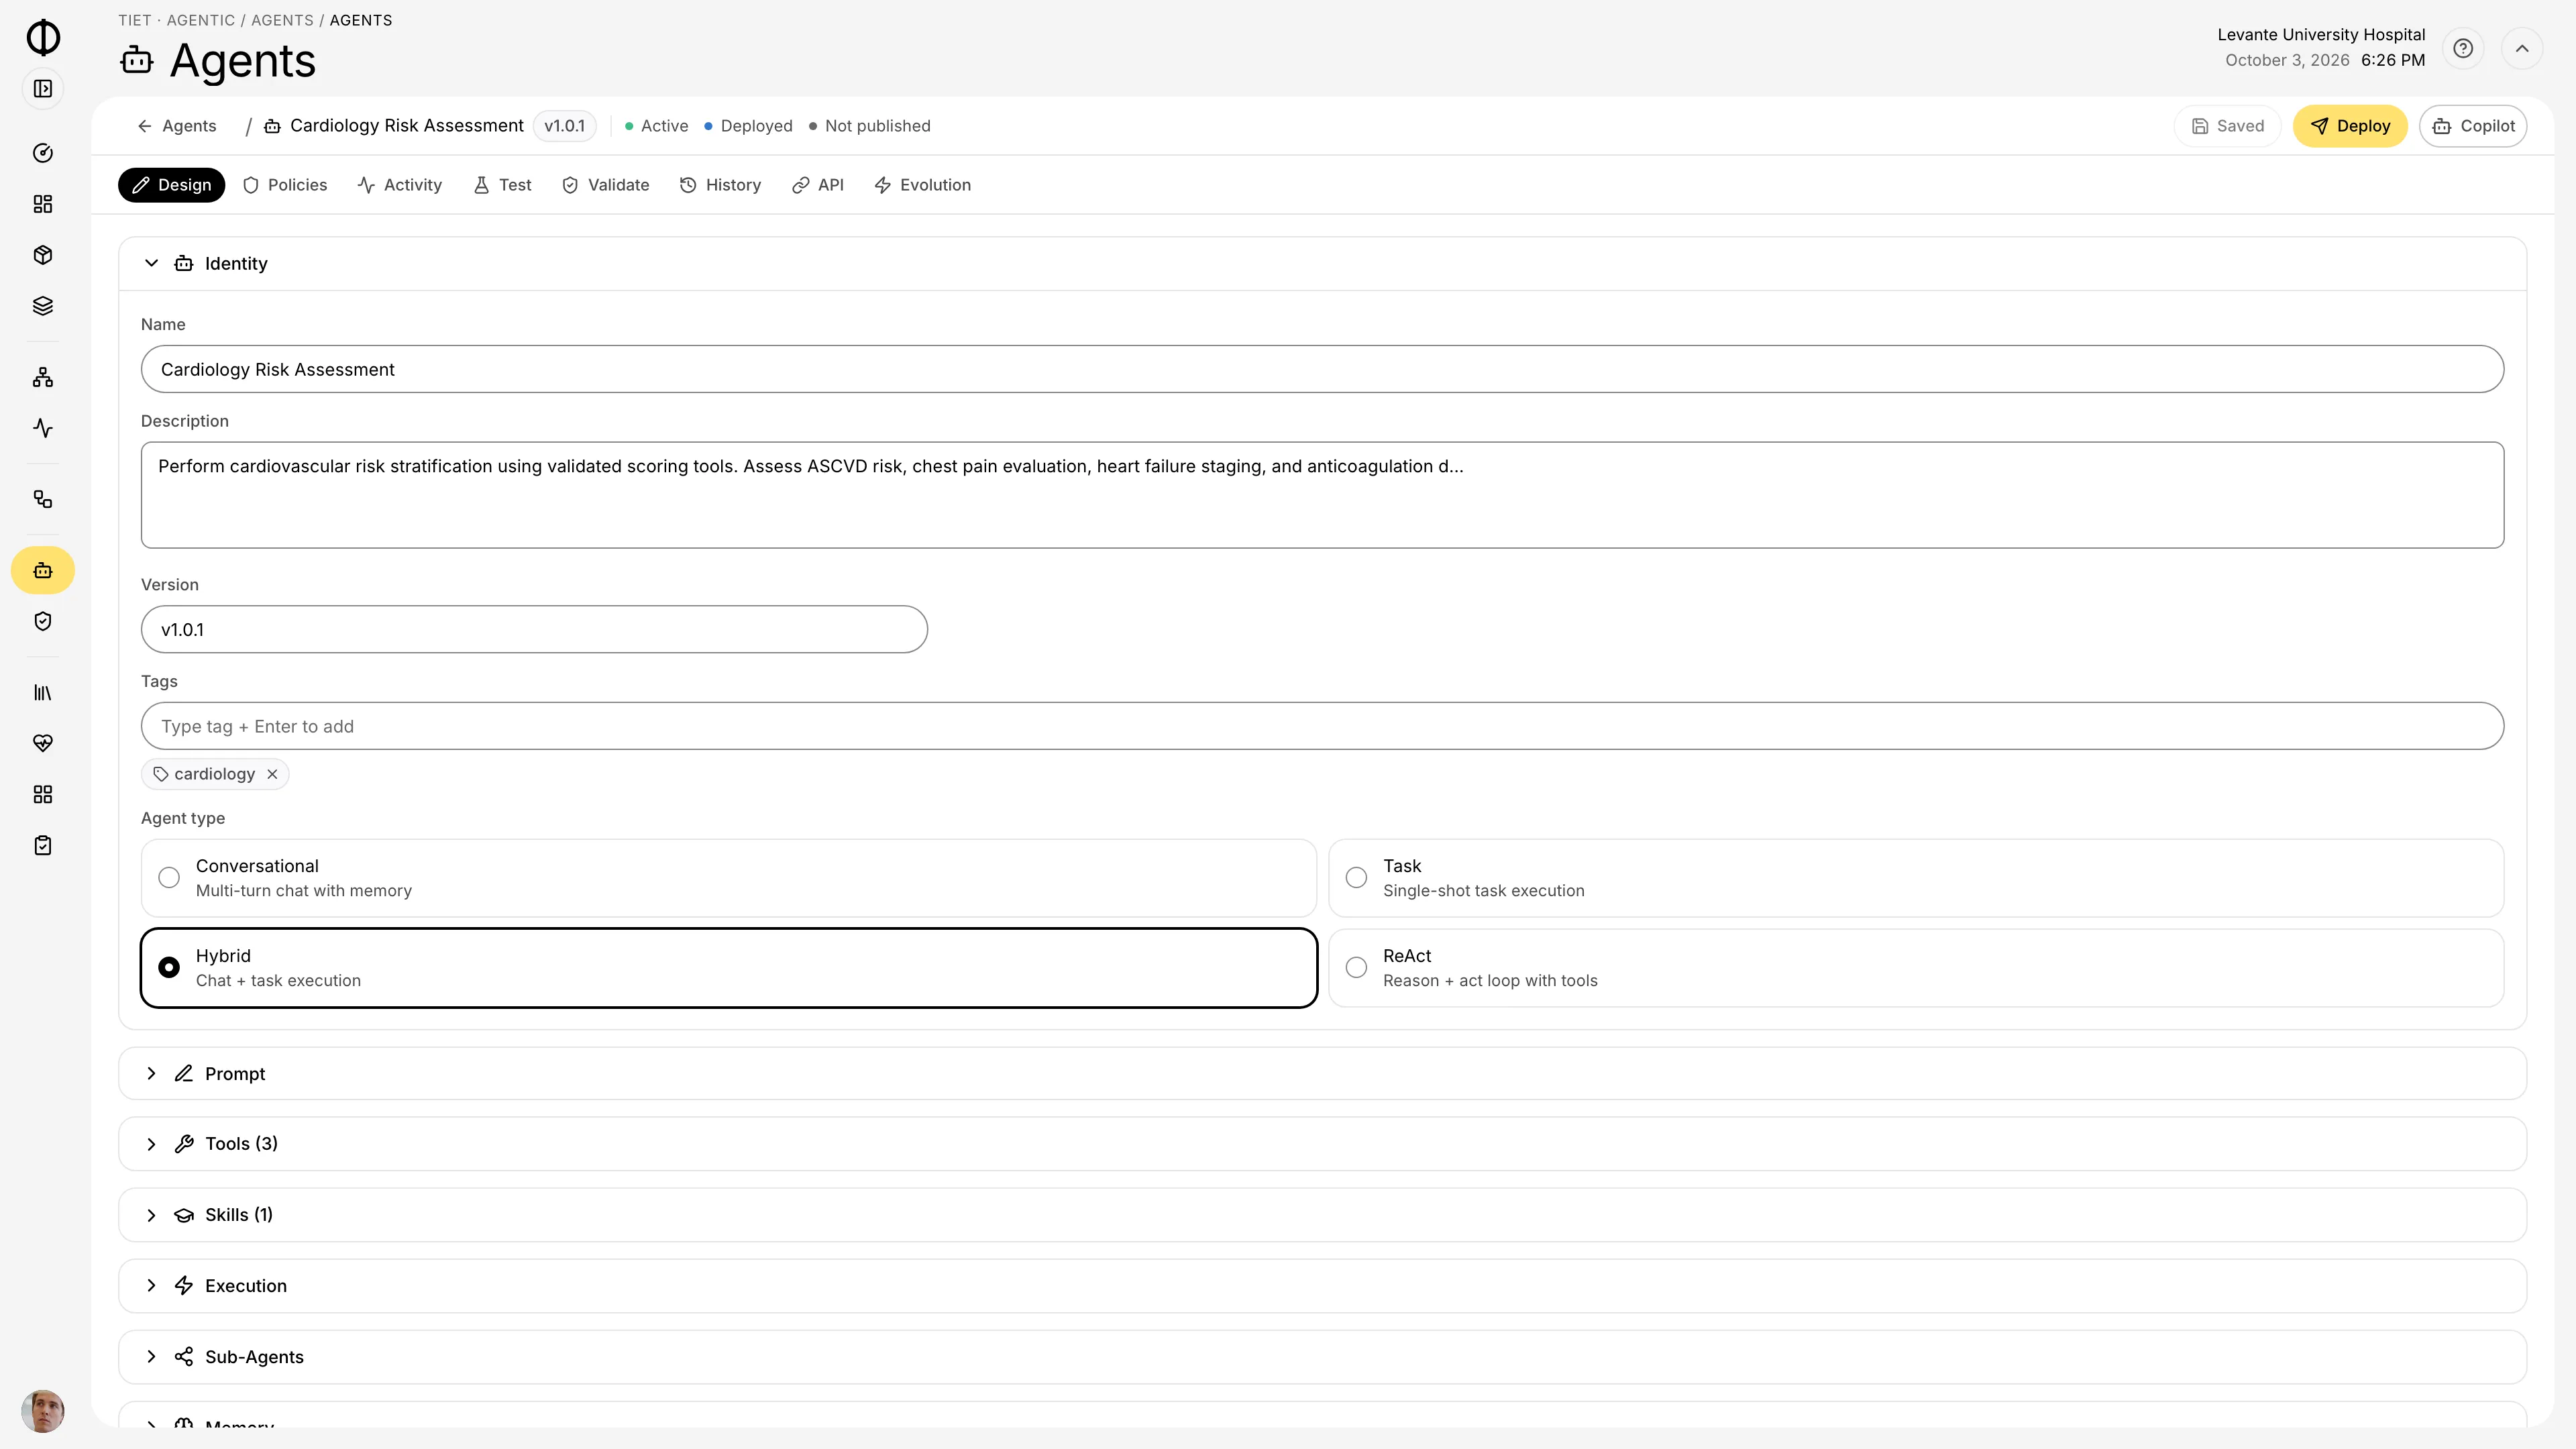
Task: Open the stacked layers sidebar icon
Action: (43, 306)
